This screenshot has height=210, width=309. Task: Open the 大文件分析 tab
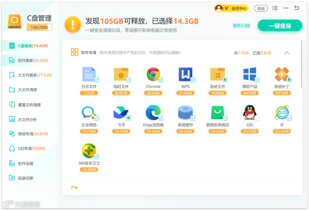[x=29, y=119]
